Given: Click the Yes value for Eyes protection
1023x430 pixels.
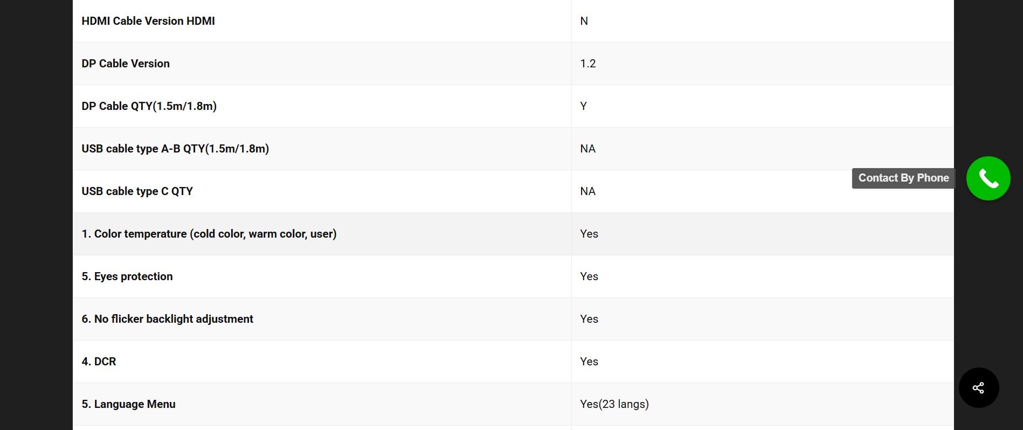Looking at the screenshot, I should 589,276.
